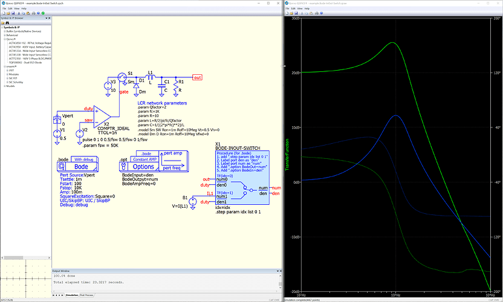
Task: Open the View menu in schematic window
Action: (17, 8)
